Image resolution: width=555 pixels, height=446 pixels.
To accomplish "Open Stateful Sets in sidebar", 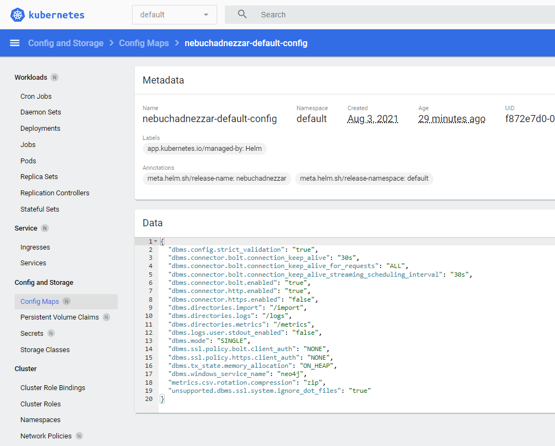I will [x=40, y=209].
